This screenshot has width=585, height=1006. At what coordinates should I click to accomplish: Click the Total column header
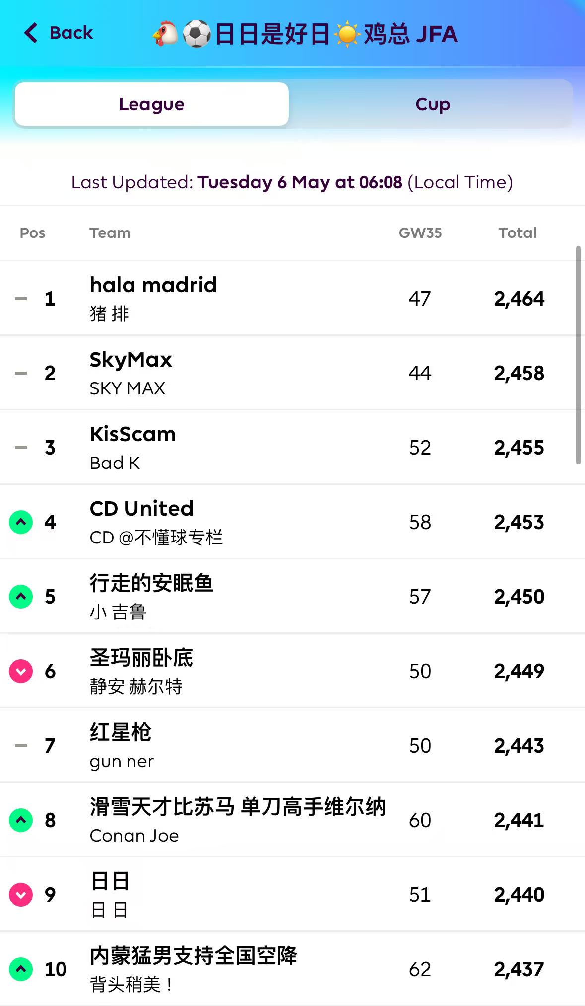coord(518,233)
